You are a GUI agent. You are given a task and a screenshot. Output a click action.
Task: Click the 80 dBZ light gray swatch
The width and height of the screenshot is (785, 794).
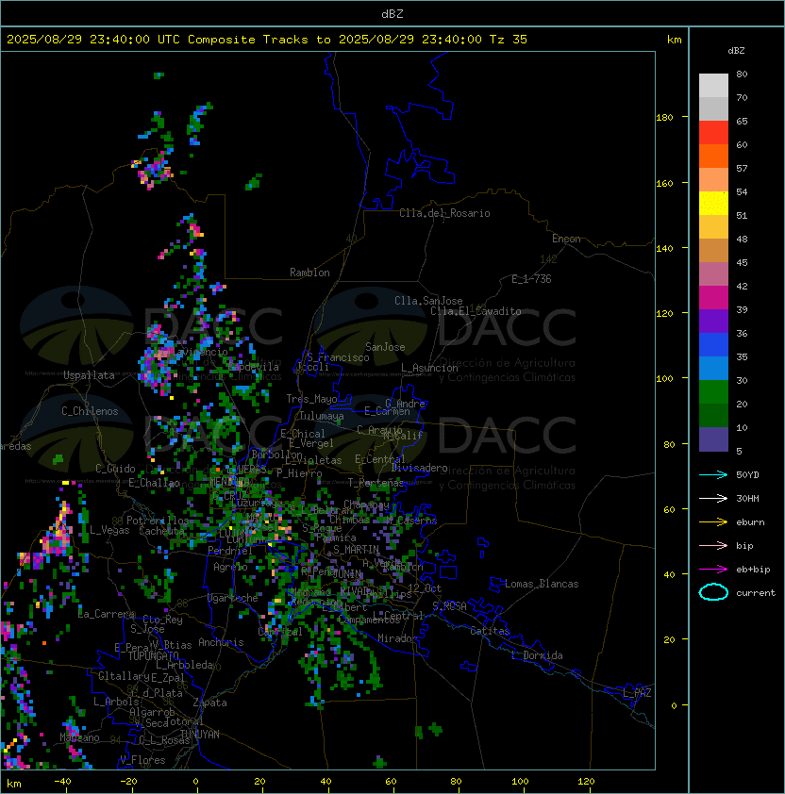tap(713, 85)
